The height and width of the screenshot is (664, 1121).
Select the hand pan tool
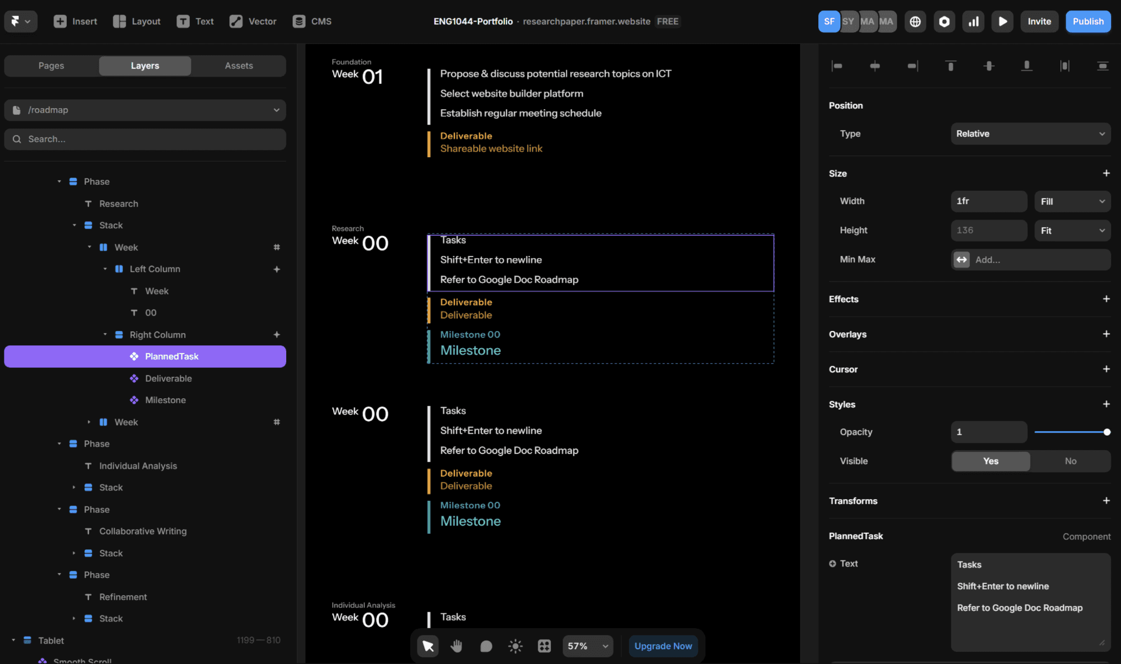click(457, 646)
